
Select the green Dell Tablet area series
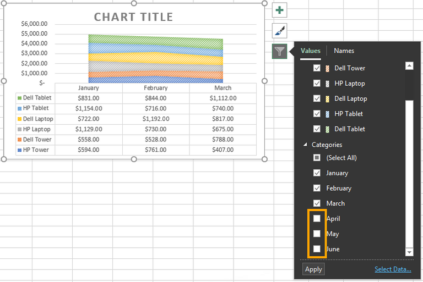coord(156,41)
